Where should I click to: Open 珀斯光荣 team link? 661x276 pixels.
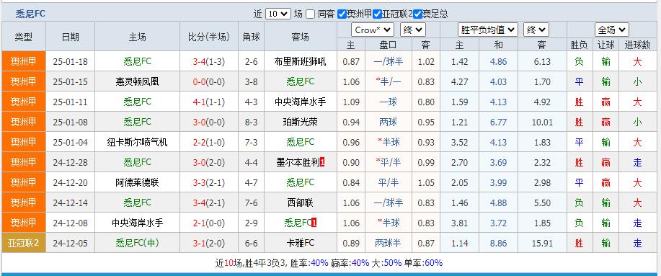tap(300, 123)
